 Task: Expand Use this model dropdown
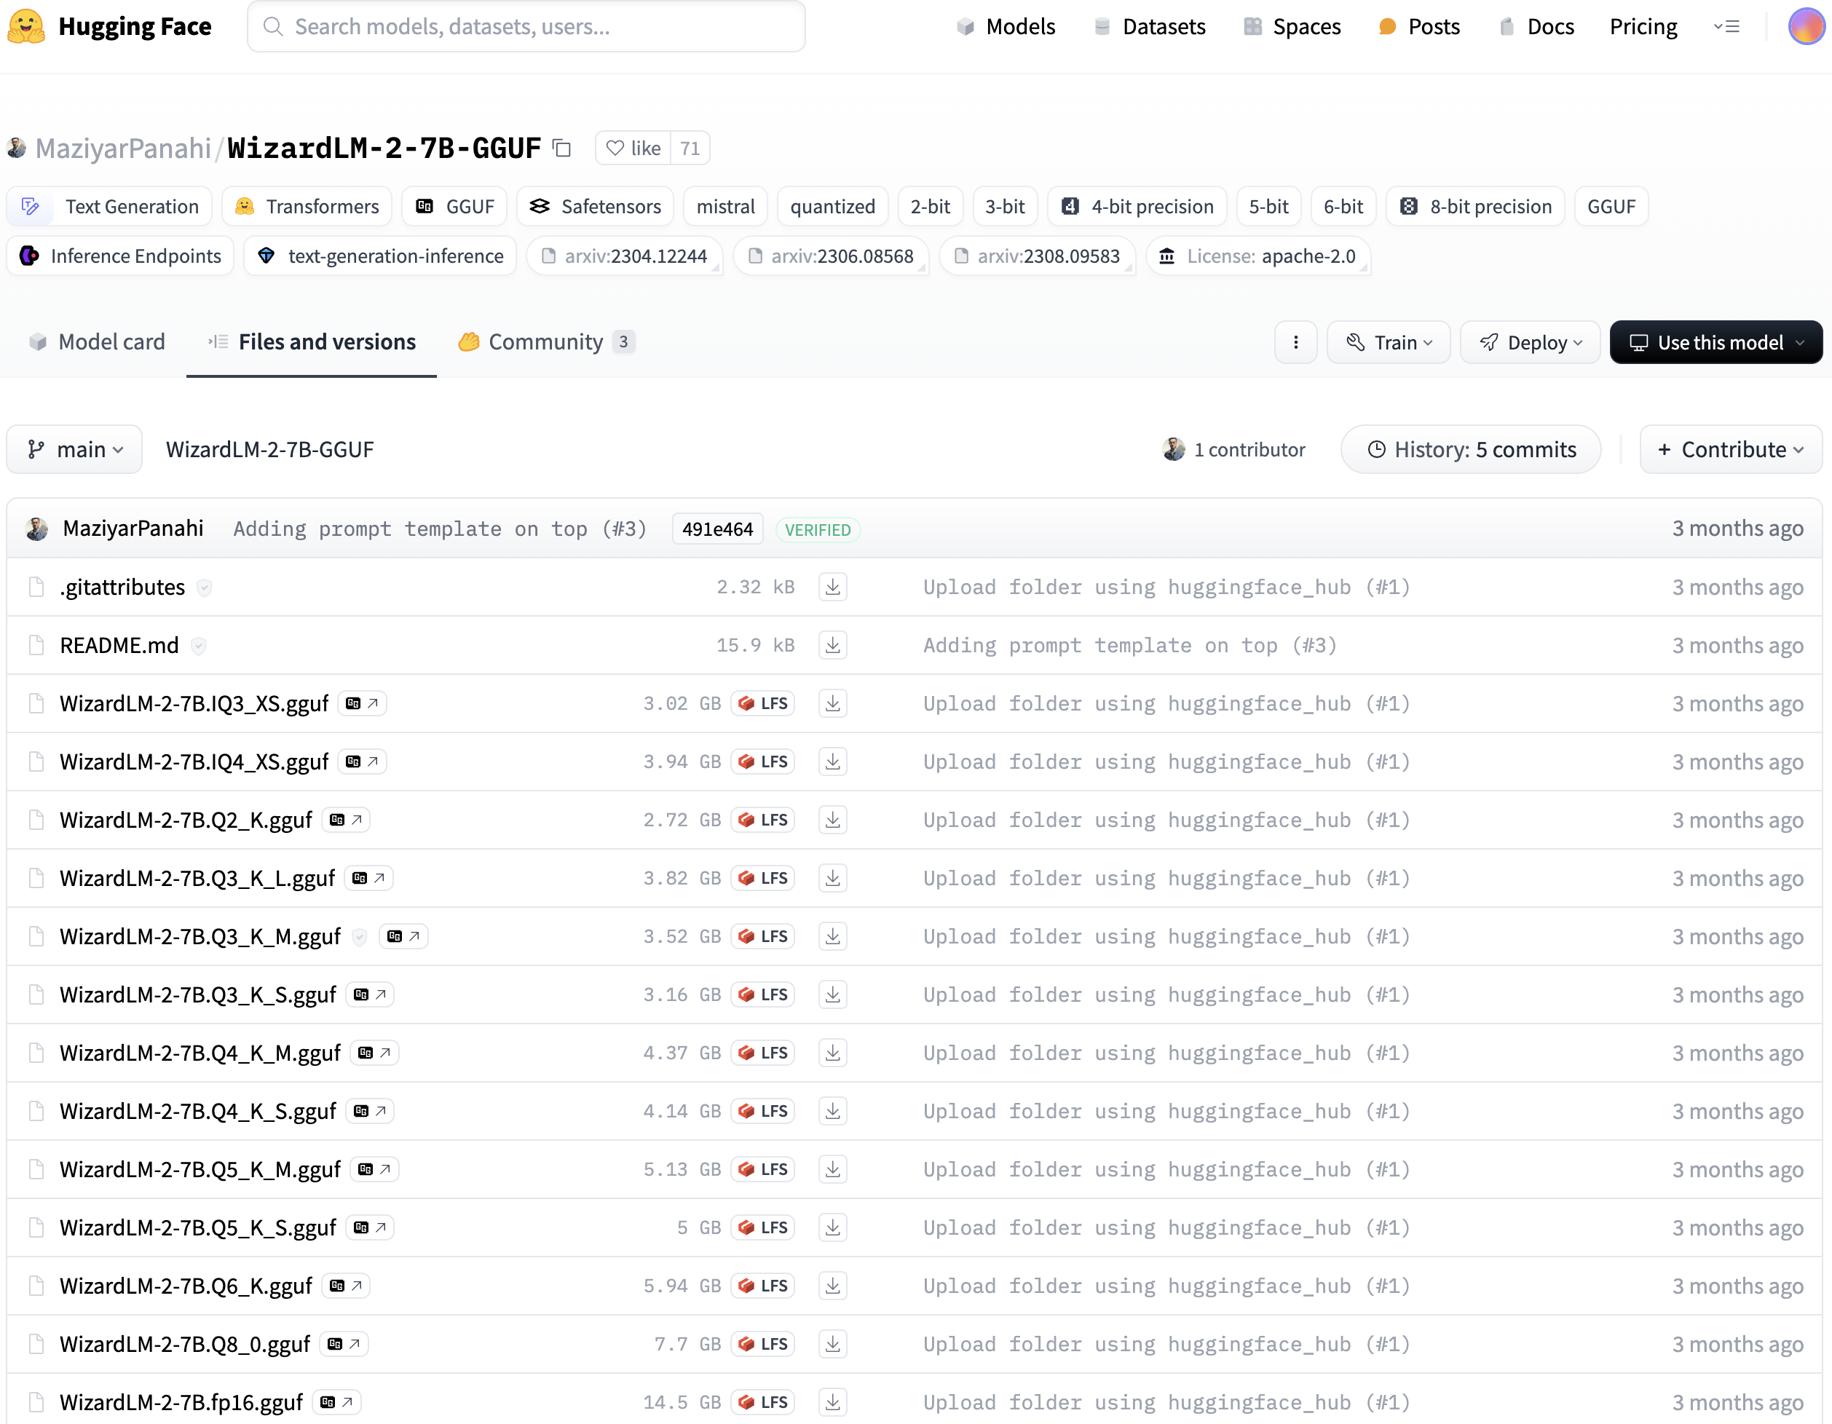[1716, 342]
